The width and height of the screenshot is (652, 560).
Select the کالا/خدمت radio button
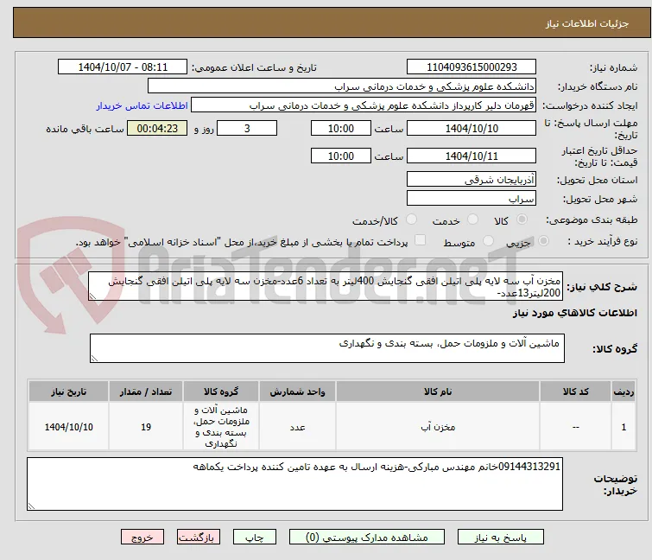click(x=411, y=220)
